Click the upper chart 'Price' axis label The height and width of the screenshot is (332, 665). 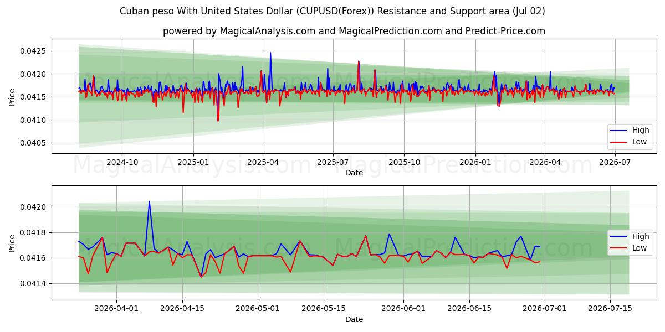pos(12,96)
